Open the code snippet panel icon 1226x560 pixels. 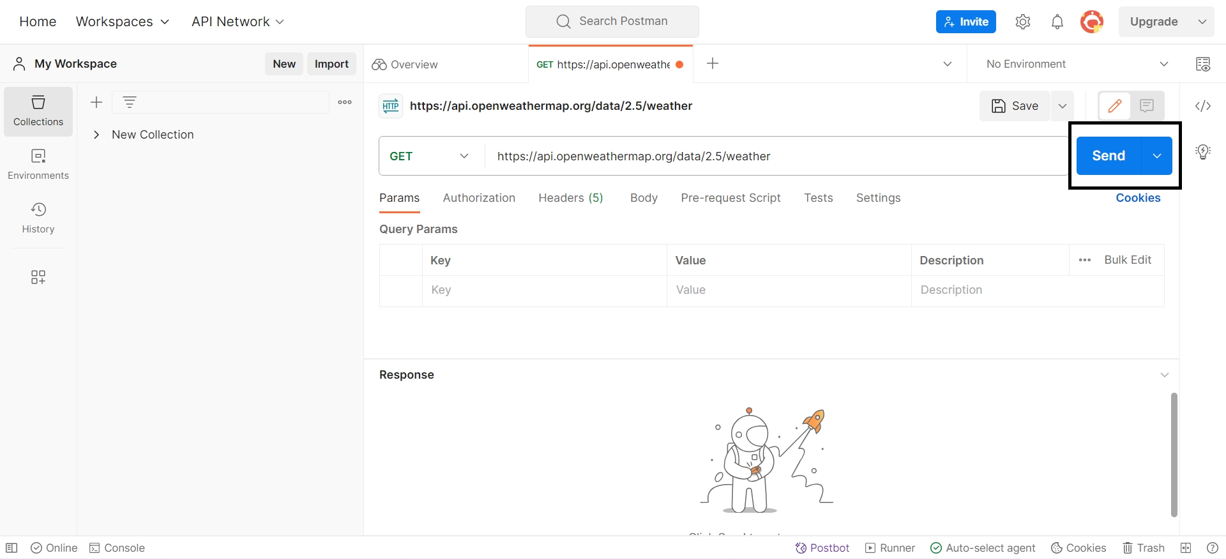[1203, 106]
